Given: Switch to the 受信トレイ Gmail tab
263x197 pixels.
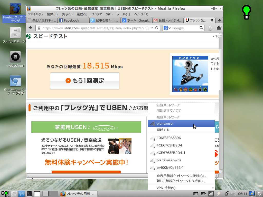Looking at the screenshot, I should tap(168, 20).
